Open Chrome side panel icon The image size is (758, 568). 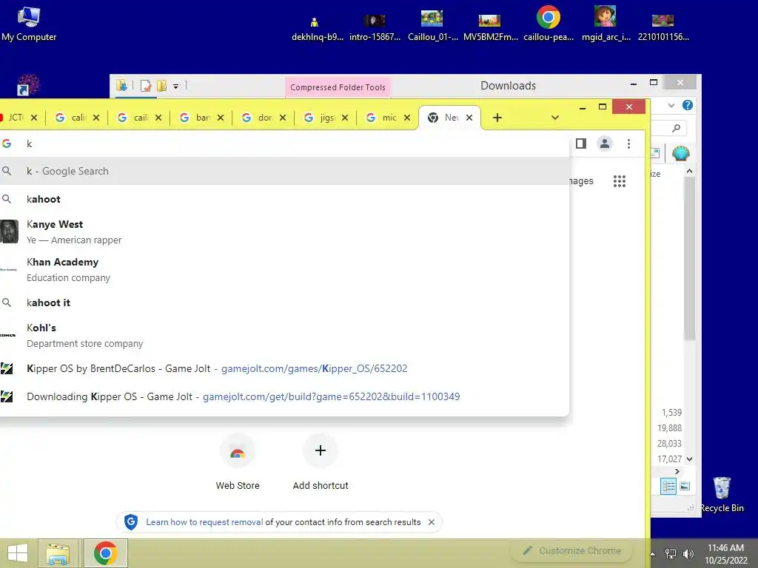(580, 143)
